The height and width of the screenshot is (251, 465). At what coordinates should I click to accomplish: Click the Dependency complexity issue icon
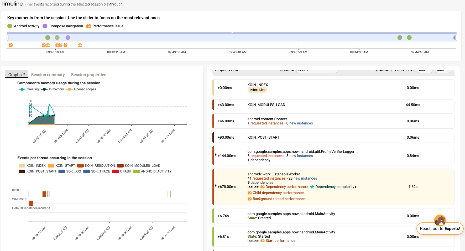coord(312,187)
